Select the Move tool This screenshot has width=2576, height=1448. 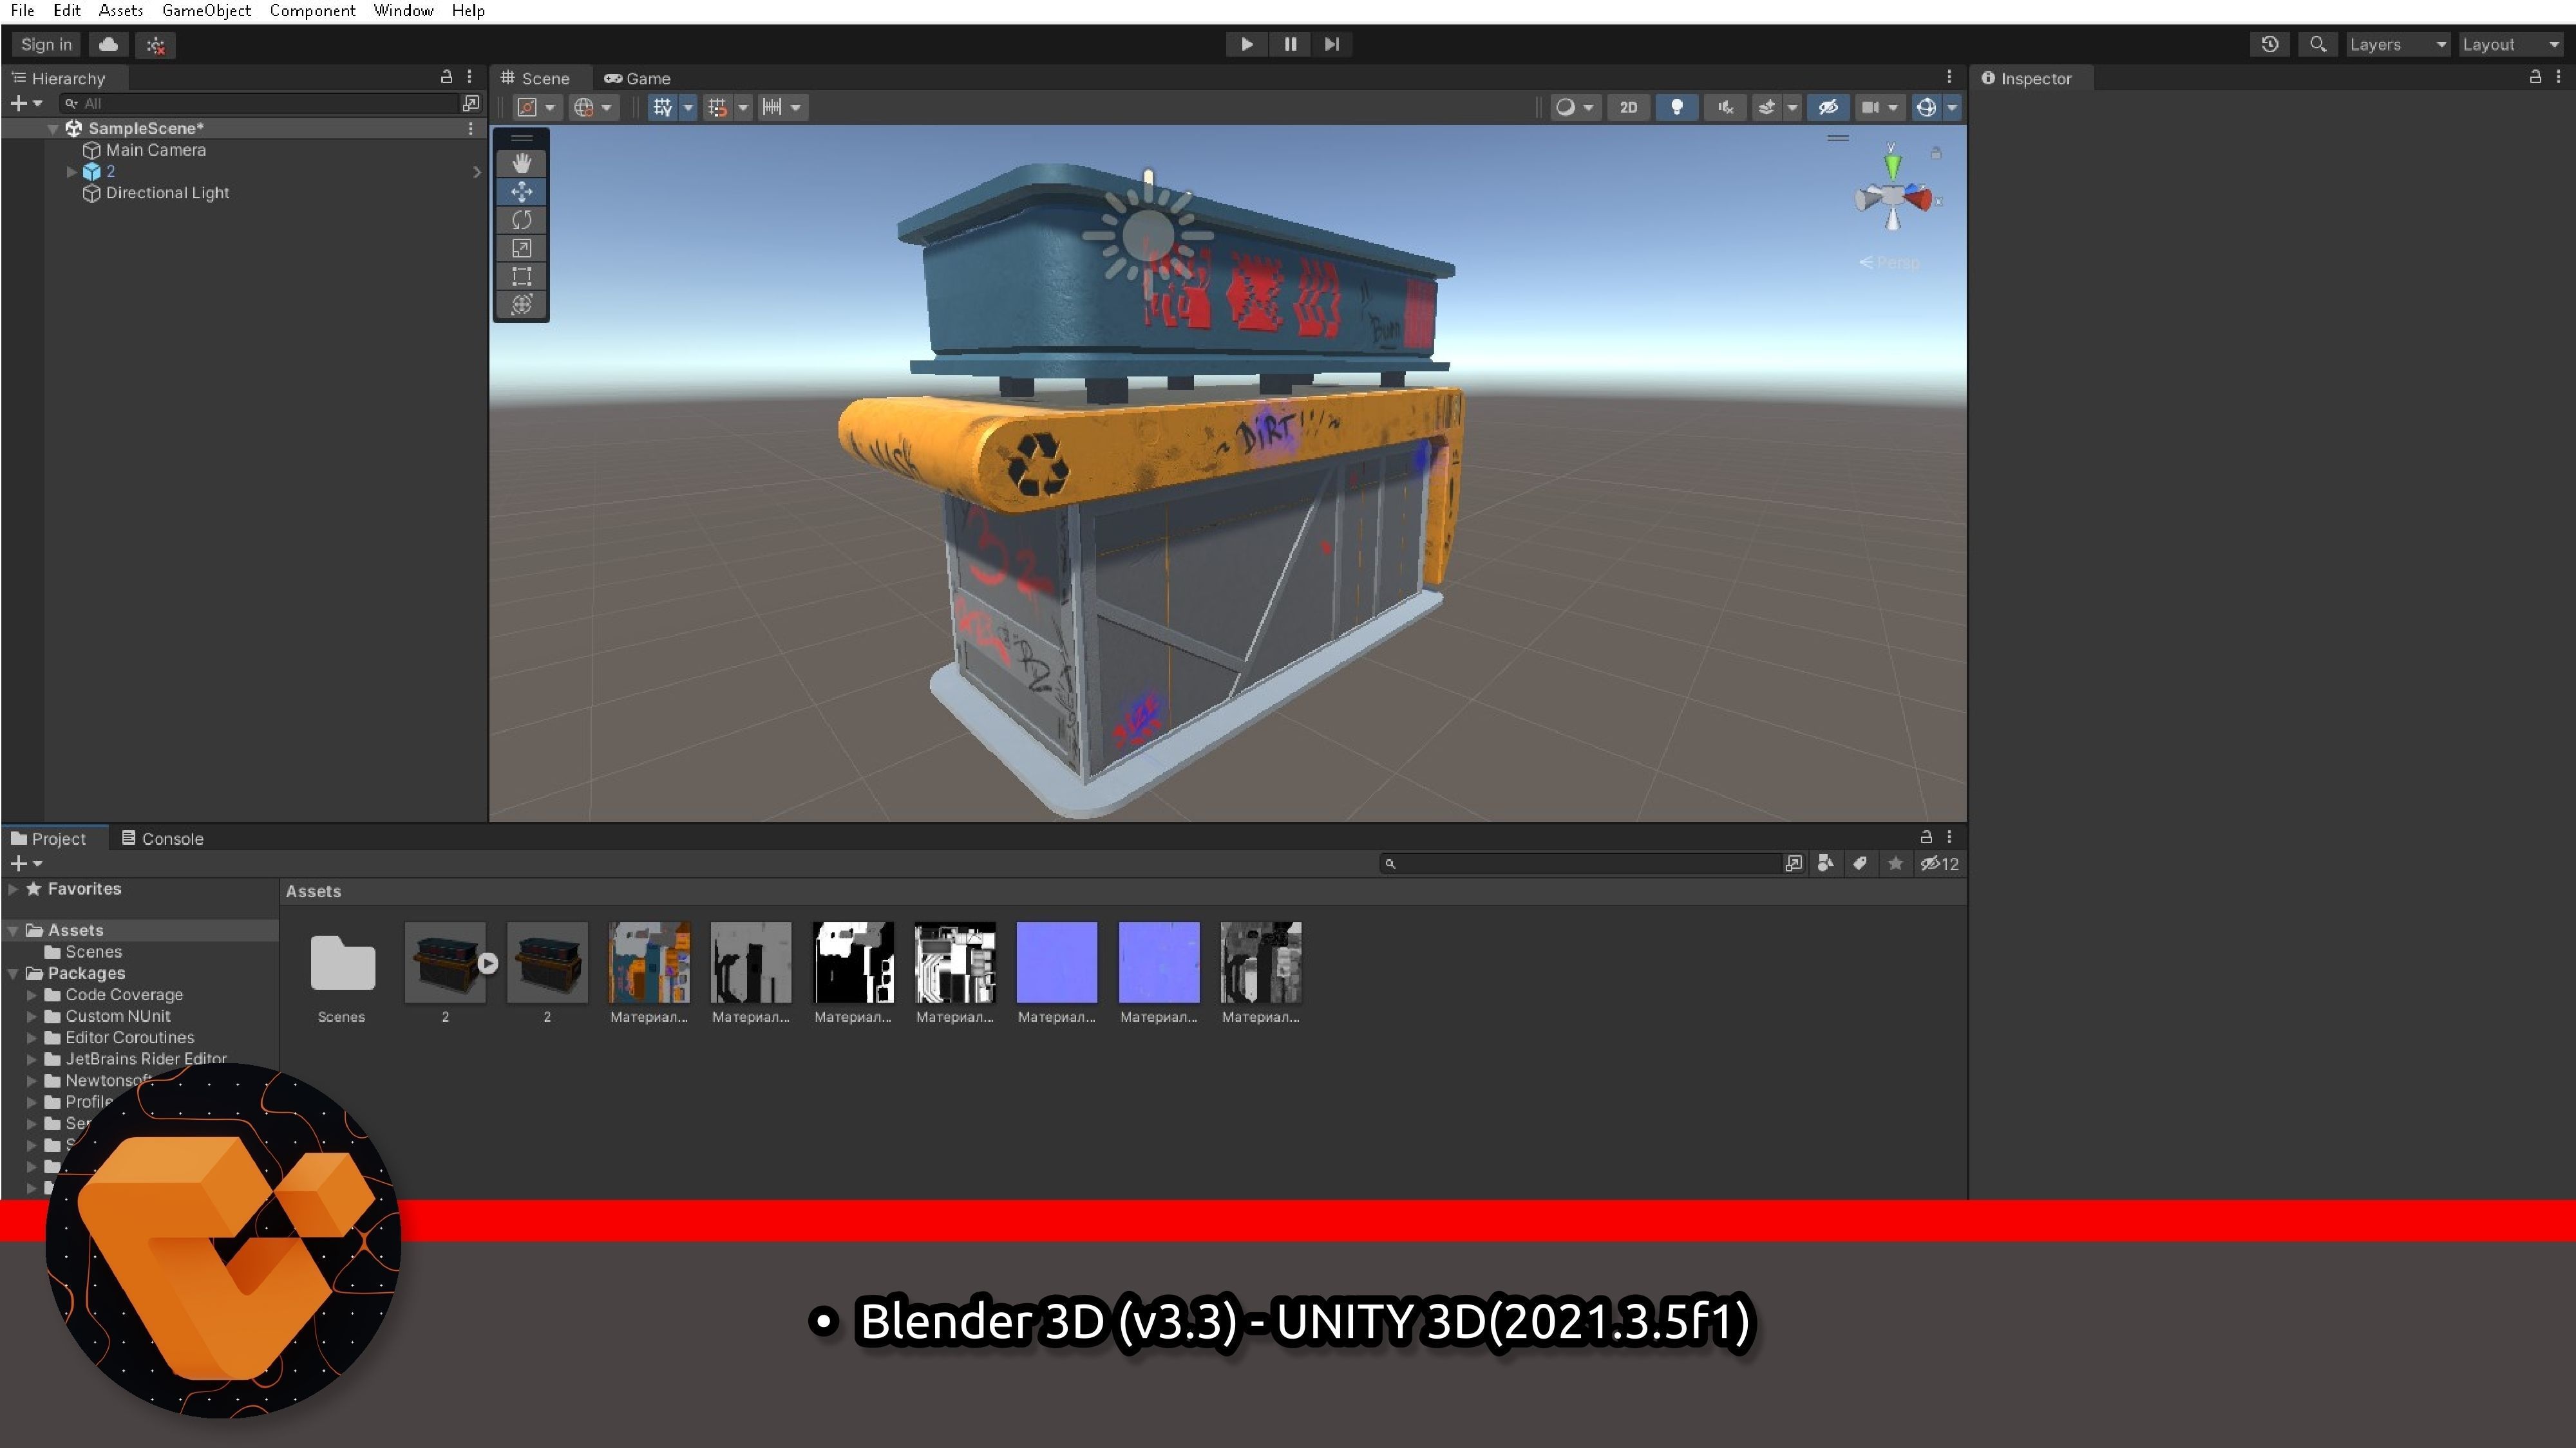coord(521,191)
